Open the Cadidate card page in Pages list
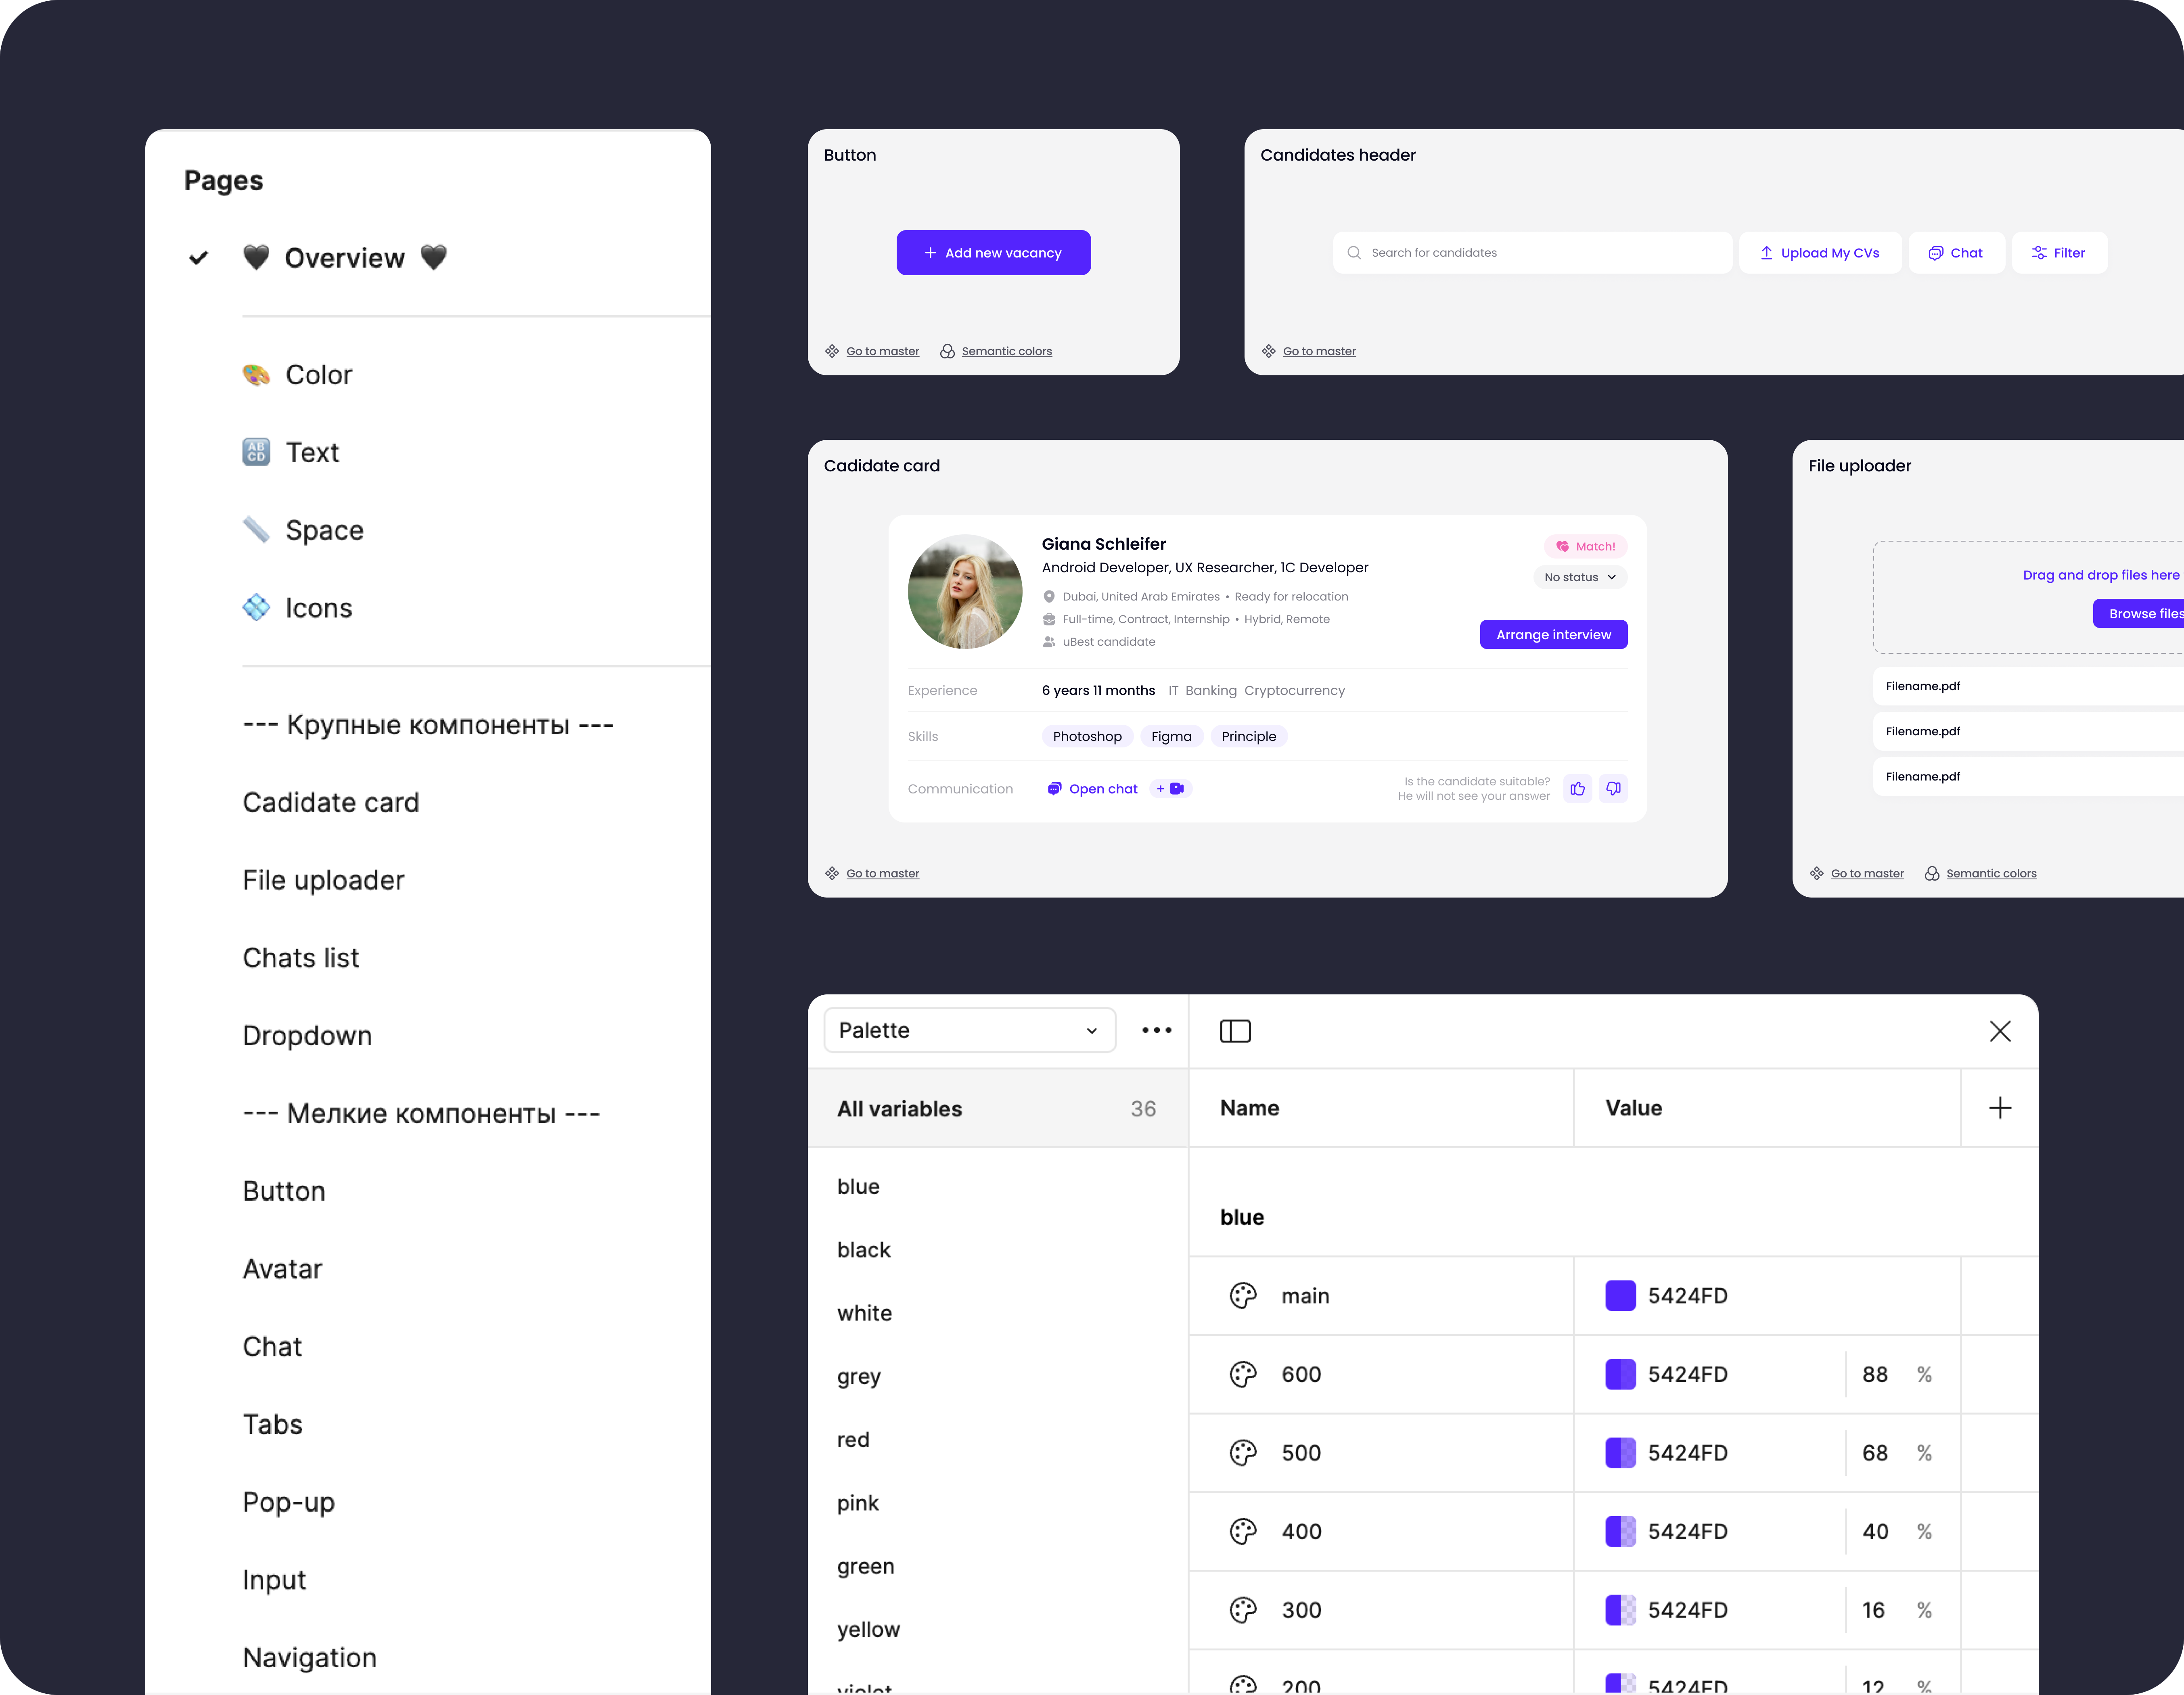 click(x=331, y=803)
